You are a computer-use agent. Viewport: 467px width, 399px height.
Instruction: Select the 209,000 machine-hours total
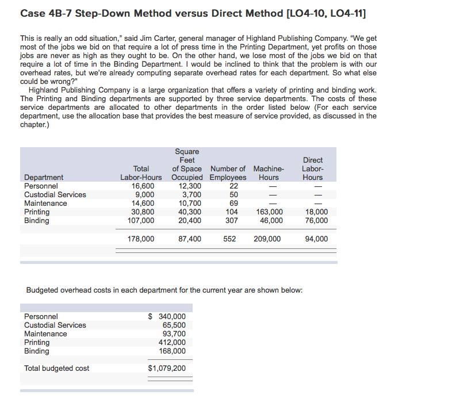pyautogui.click(x=267, y=239)
